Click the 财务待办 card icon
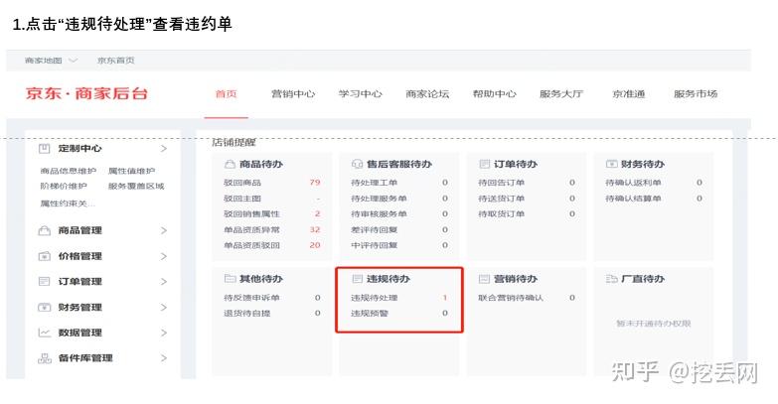The image size is (778, 404). pos(611,164)
